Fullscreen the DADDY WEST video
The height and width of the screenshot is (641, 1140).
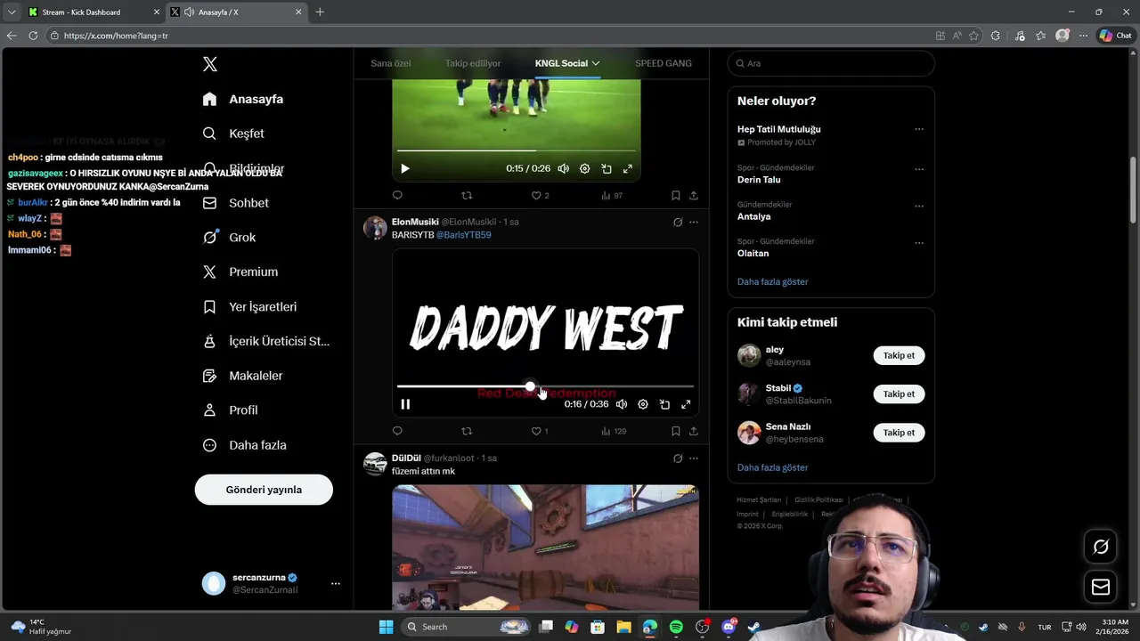(686, 404)
